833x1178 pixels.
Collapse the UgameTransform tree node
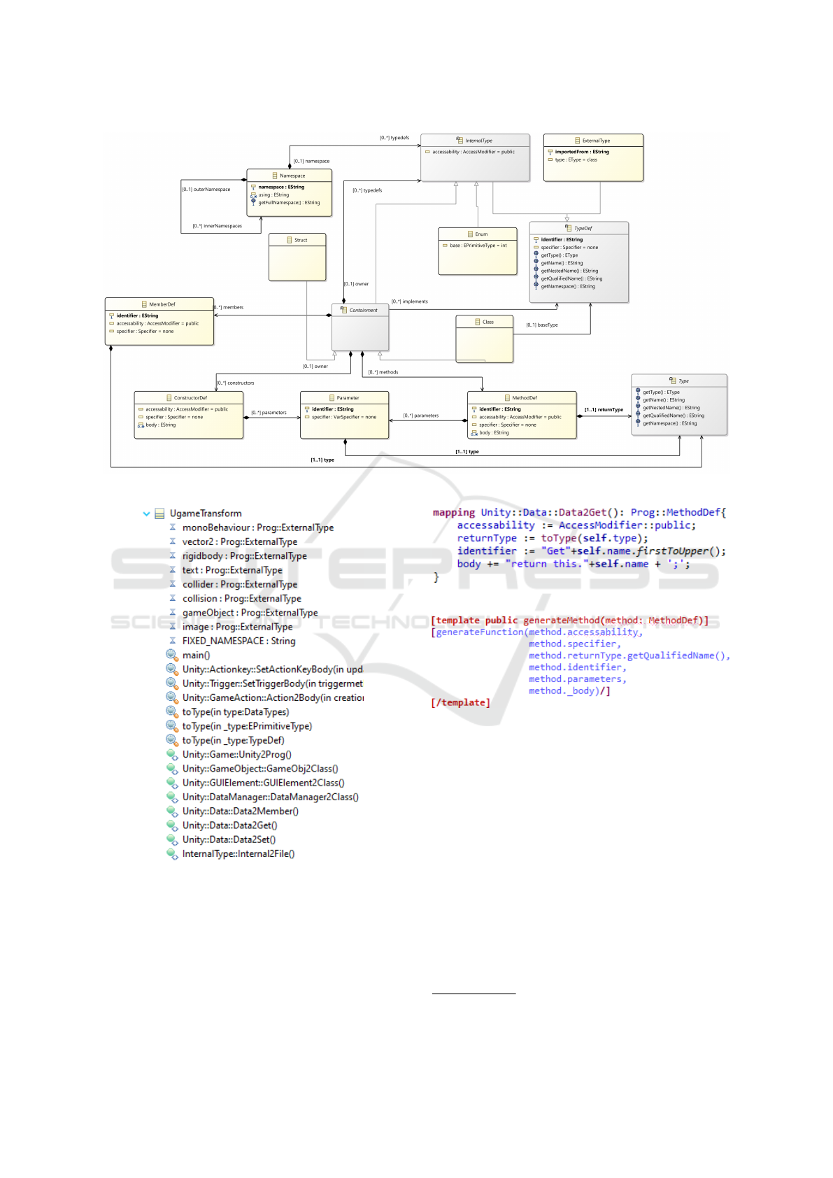147,513
